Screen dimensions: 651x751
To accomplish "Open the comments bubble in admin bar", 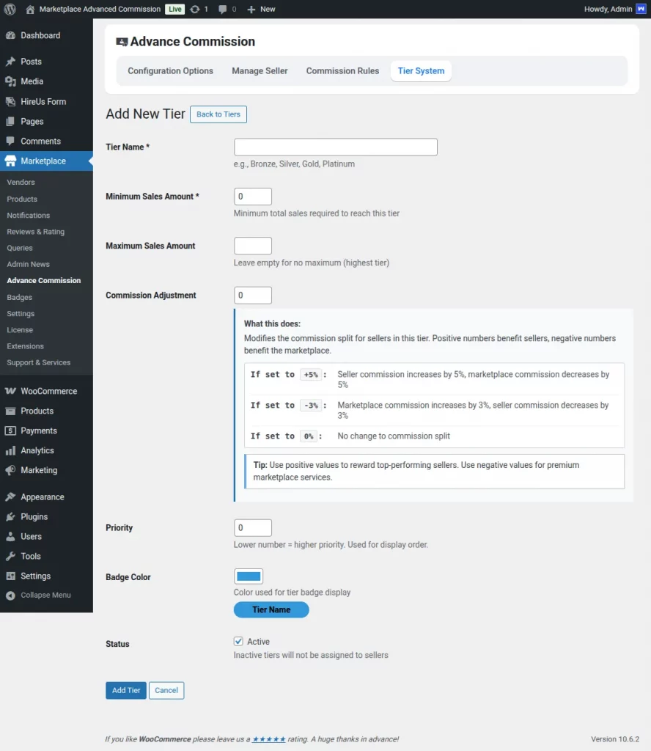I will pyautogui.click(x=223, y=9).
